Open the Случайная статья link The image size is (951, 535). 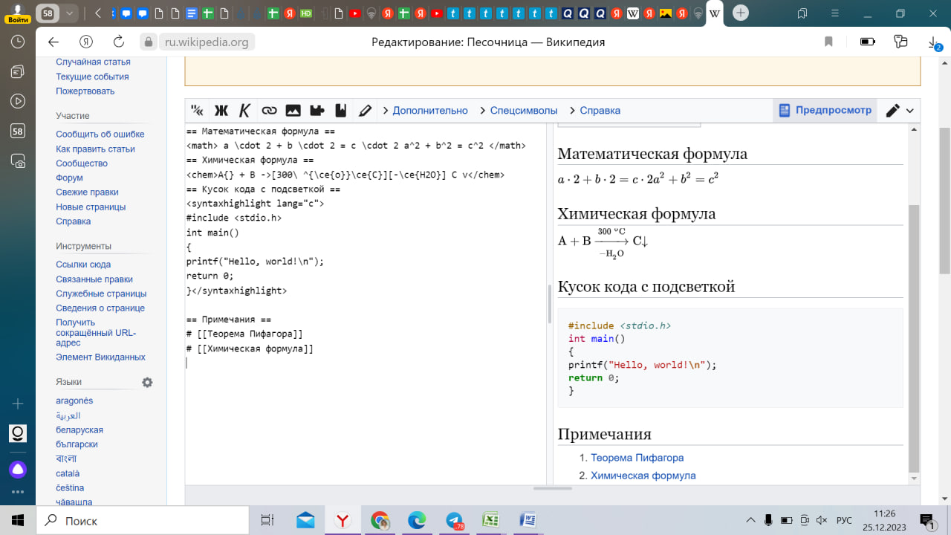[x=93, y=62]
